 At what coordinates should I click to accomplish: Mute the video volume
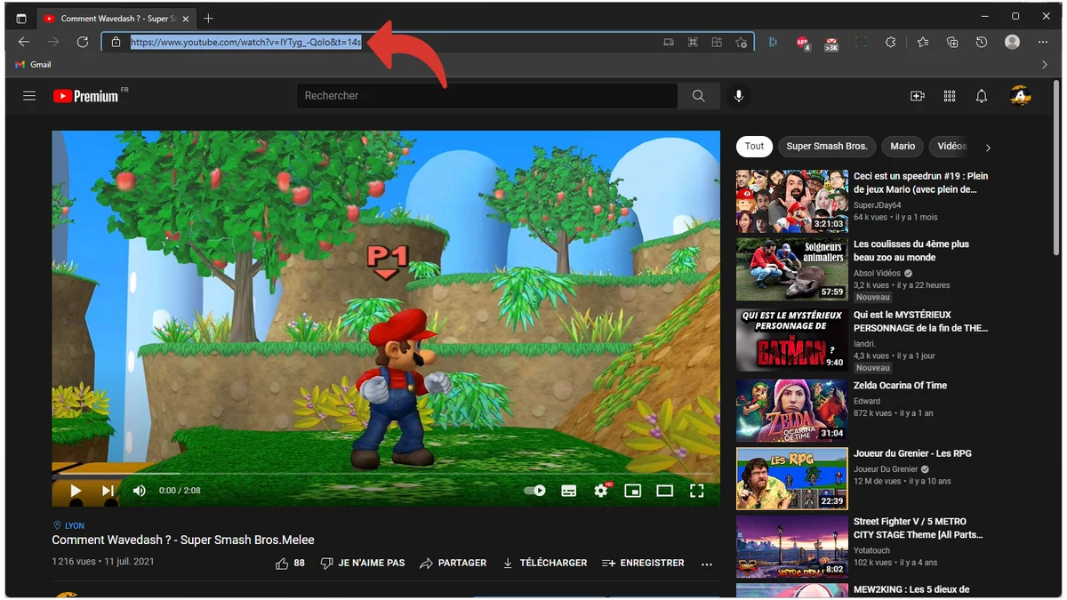[x=140, y=491]
